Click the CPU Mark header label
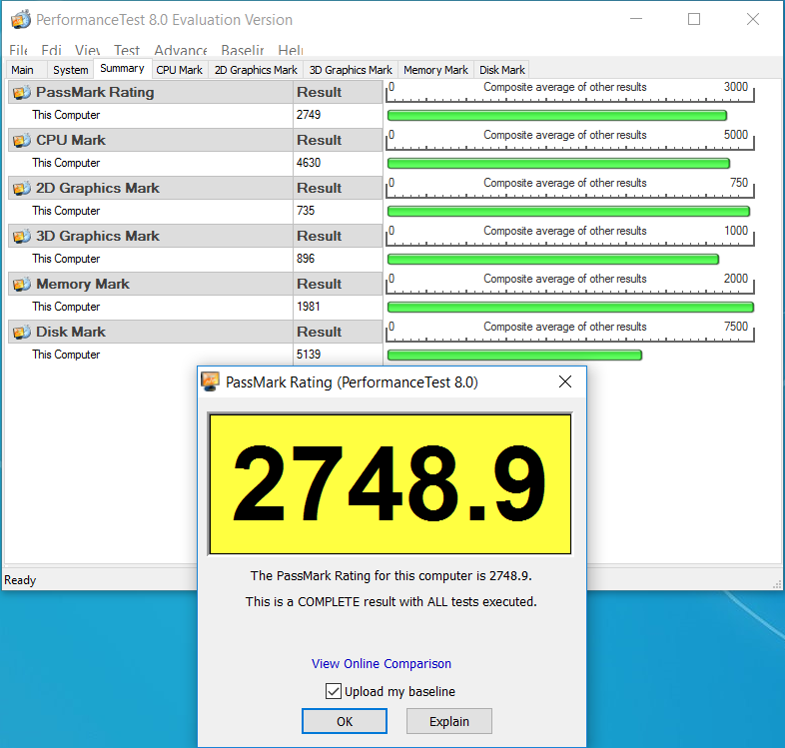785x748 pixels. (x=71, y=140)
